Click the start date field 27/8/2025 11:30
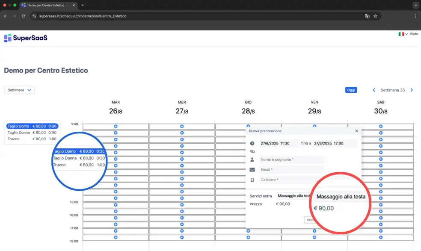Viewport: 421px width, 251px height. point(279,143)
